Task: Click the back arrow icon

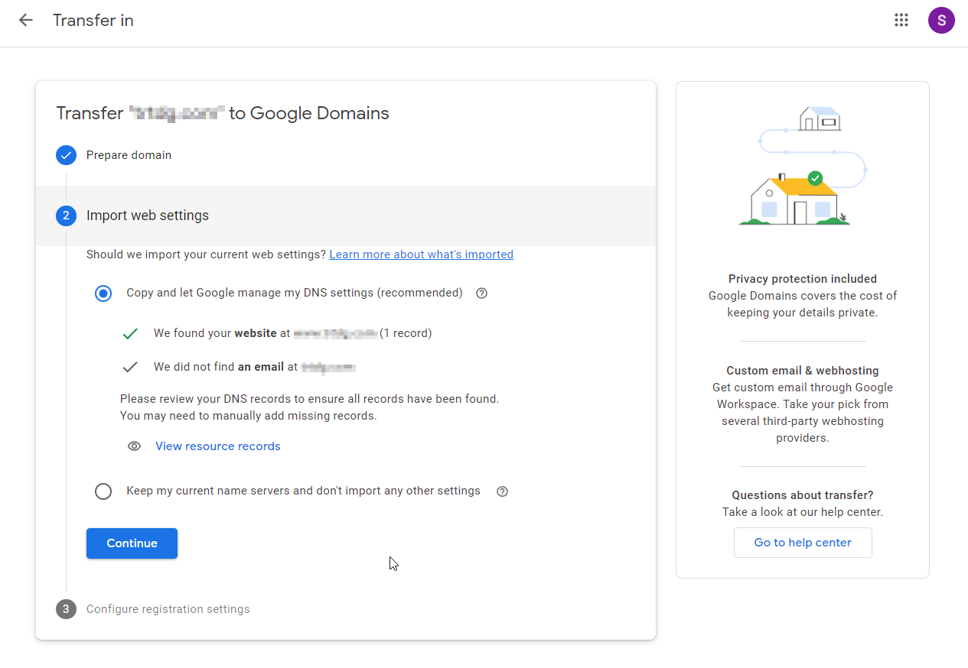Action: pyautogui.click(x=26, y=21)
